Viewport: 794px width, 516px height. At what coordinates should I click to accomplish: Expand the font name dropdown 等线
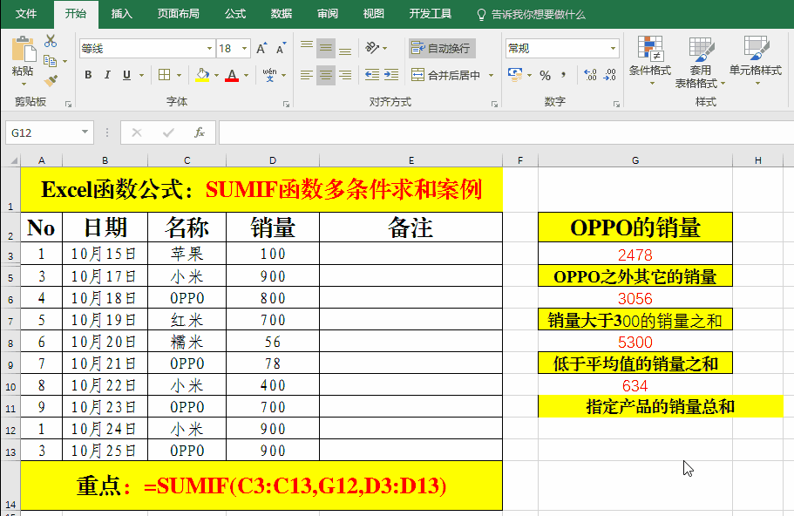[x=209, y=49]
